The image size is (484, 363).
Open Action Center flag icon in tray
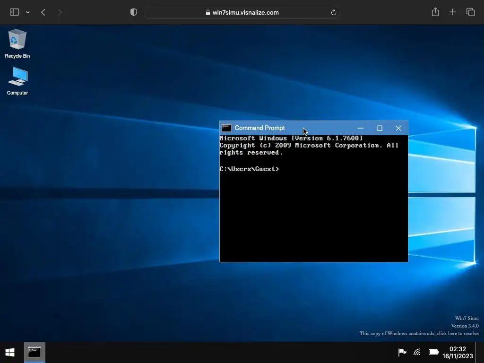(402, 352)
